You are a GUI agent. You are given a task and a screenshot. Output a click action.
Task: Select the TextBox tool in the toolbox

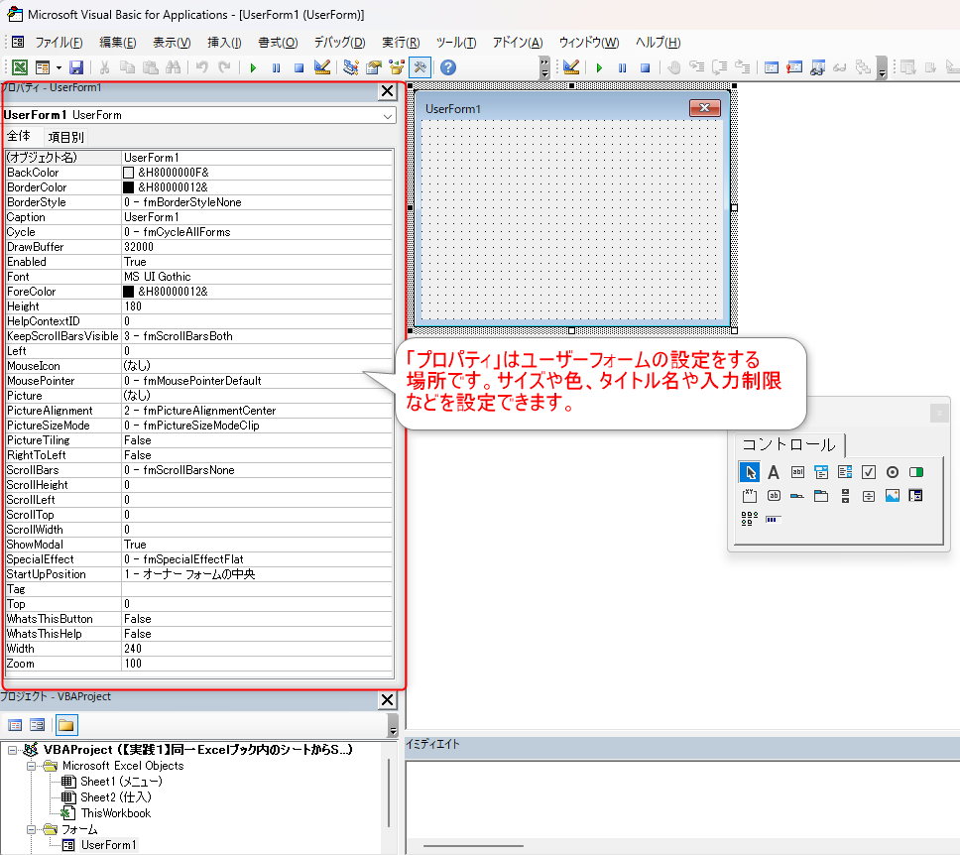pyautogui.click(x=797, y=472)
